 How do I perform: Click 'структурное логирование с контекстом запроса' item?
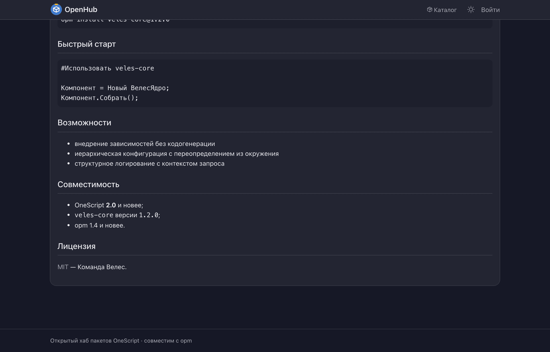tap(150, 164)
